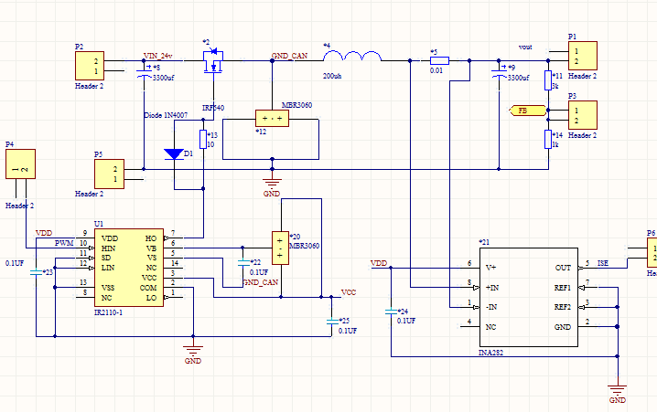Select the 200uh inductor coil symbol
657x412 pixels.
coord(352,56)
